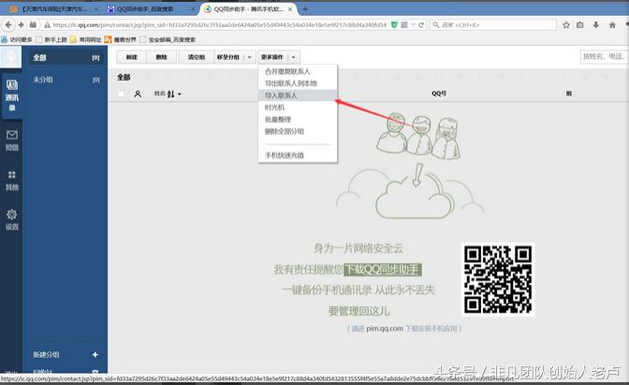Screen dimensions: 629x385
Task: Click the person icon in the list header
Action: pyautogui.click(x=138, y=94)
